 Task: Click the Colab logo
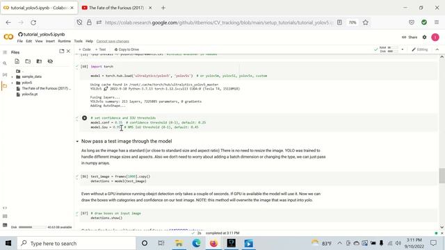point(8,37)
